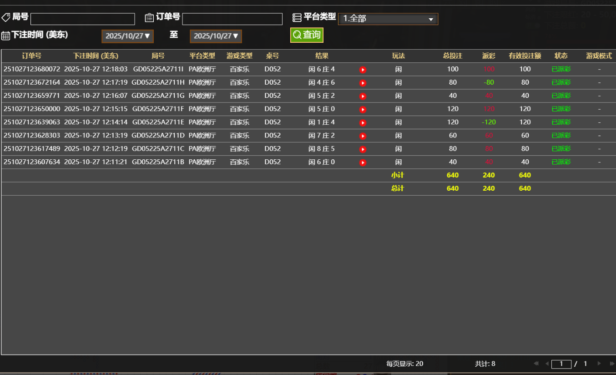The width and height of the screenshot is (616, 375).
Task: Open the end date picker
Action: 216,36
